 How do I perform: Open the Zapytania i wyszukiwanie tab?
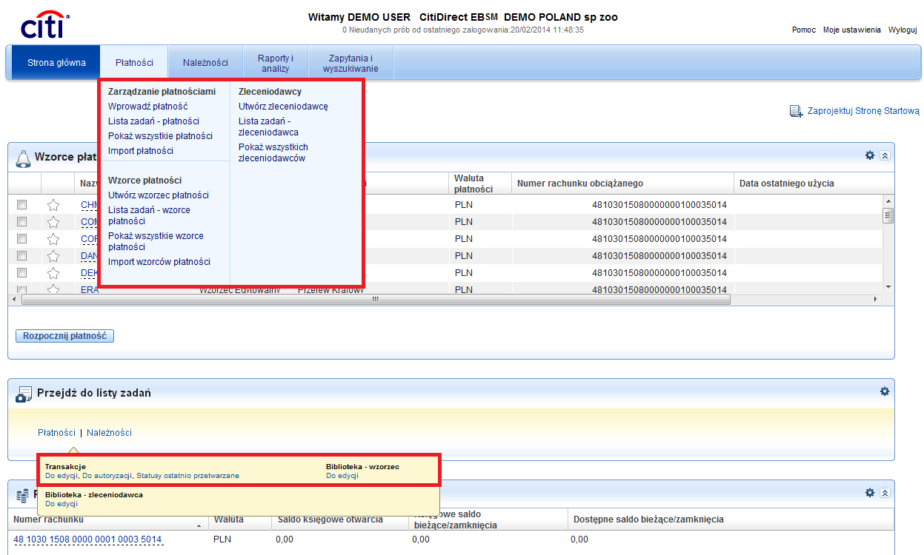(350, 63)
